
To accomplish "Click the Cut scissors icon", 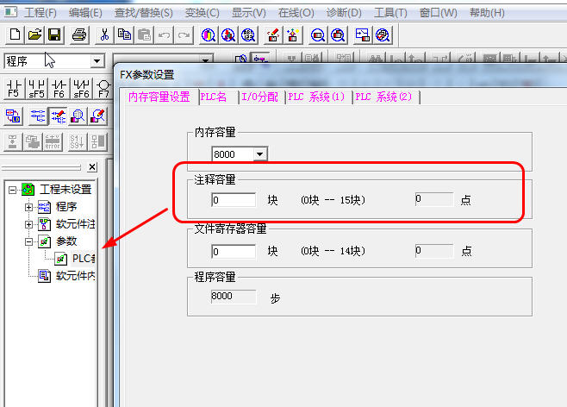I will [104, 34].
